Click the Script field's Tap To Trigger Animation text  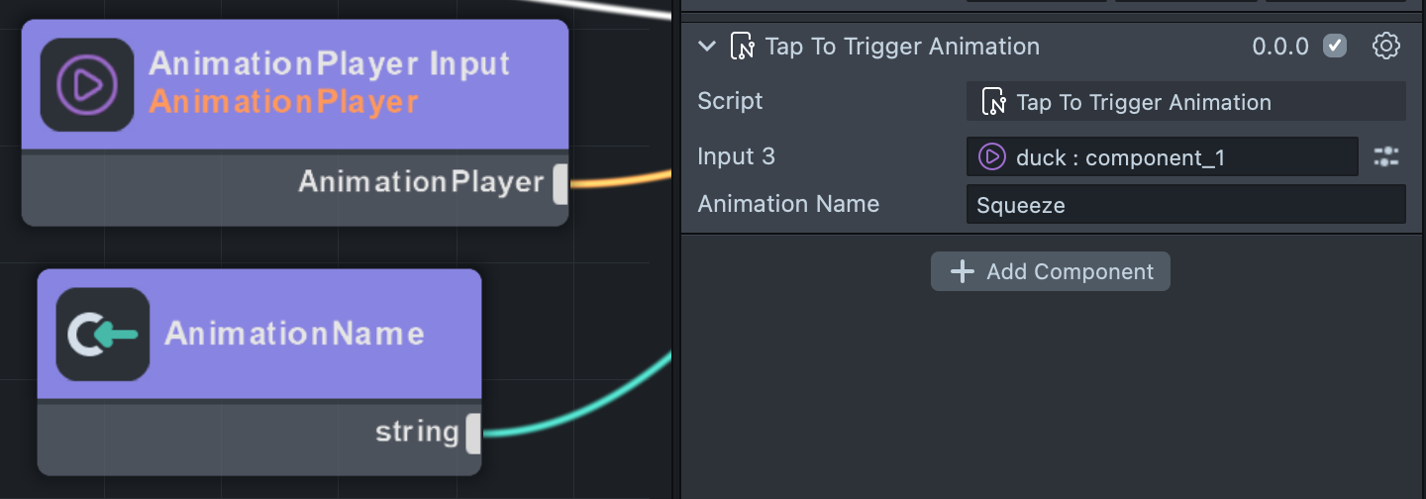pos(1144,102)
